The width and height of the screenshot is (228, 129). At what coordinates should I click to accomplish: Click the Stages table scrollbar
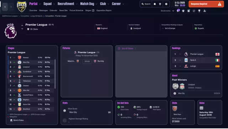tap(55, 74)
